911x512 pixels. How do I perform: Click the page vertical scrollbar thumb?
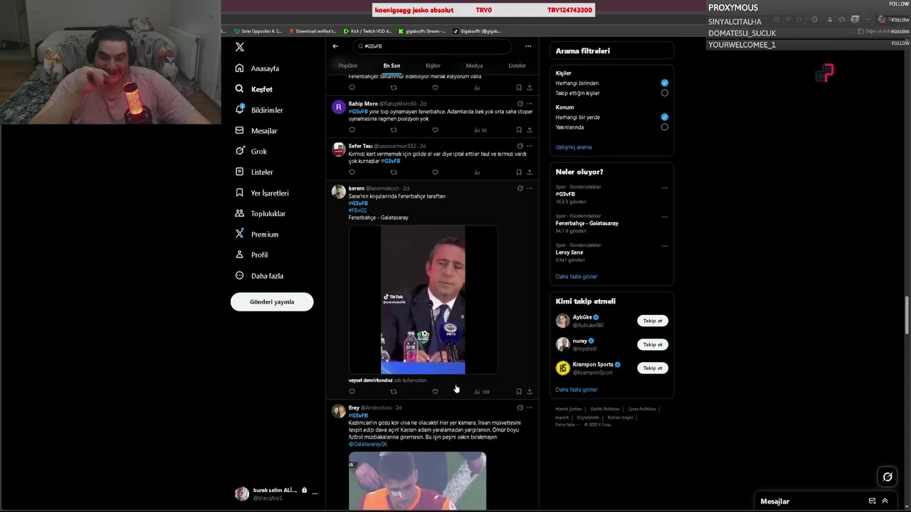tap(907, 316)
